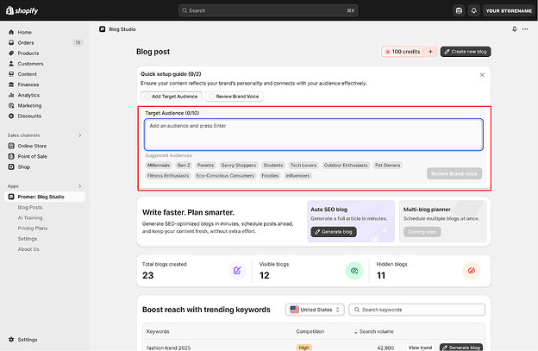Open the three-dot more menu
538x351 pixels.
pos(525,29)
